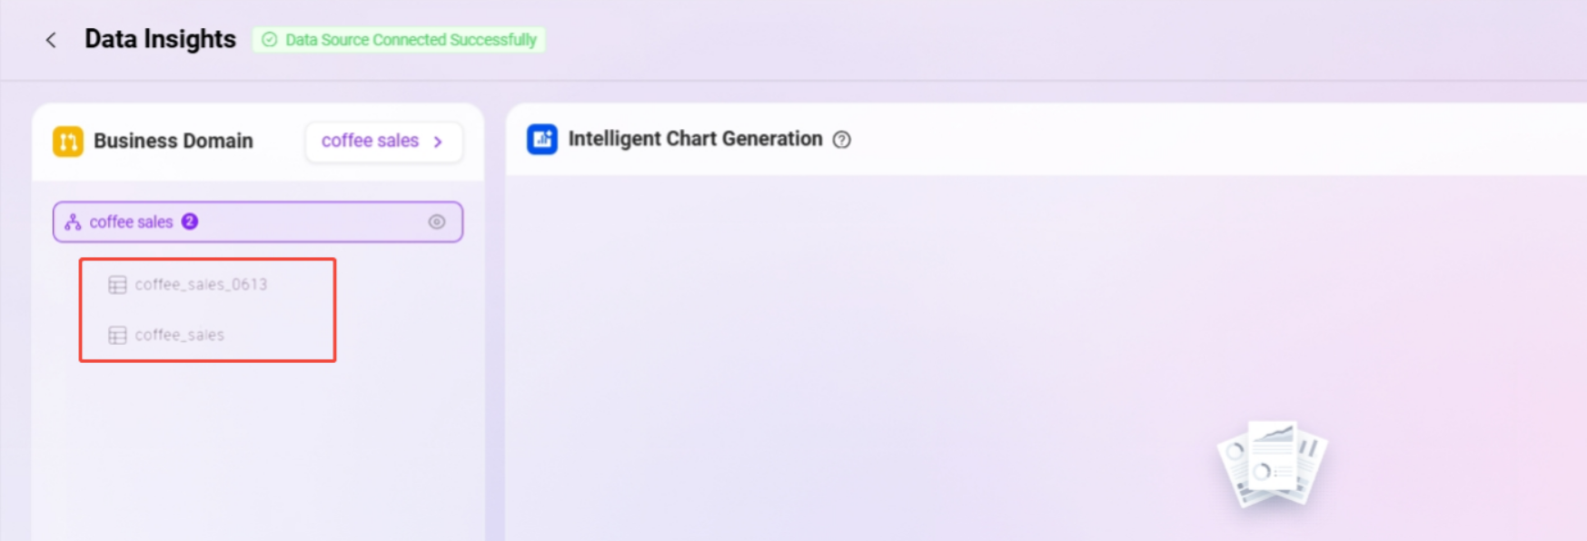This screenshot has height=541, width=1587.
Task: Click table icon next to coffee_sales
Action: pyautogui.click(x=117, y=335)
